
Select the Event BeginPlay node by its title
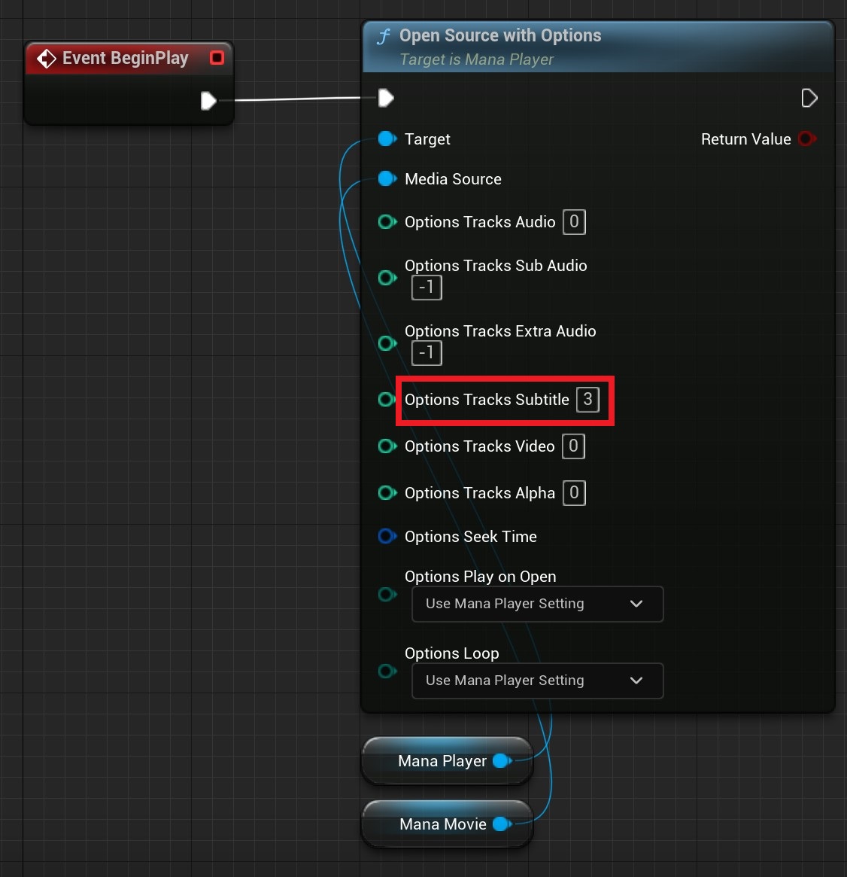point(125,58)
